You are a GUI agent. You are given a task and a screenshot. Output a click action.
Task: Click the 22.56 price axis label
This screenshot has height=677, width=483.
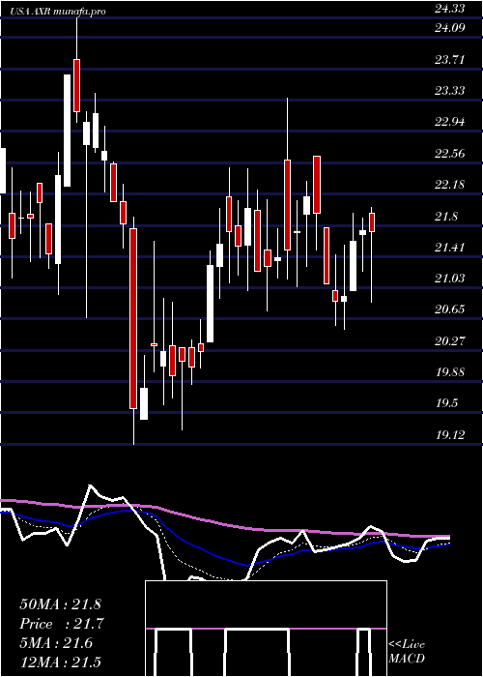tap(451, 154)
